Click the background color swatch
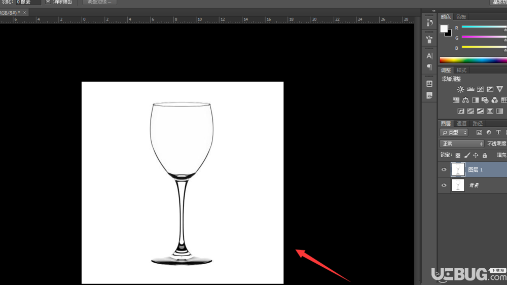 coord(449,33)
